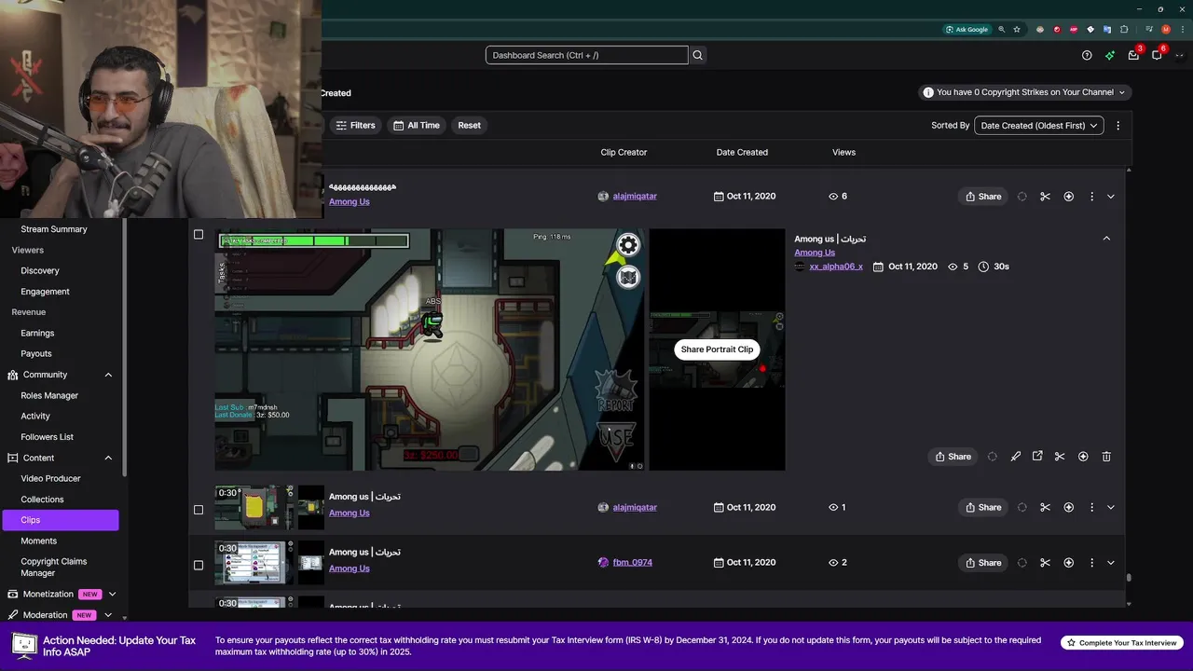Bookmark this page with the Chrome star icon

click(1017, 29)
